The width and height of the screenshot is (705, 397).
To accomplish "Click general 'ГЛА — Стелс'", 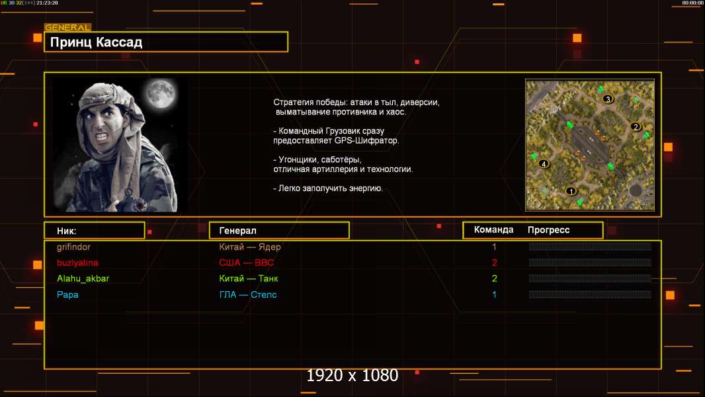I will click(x=248, y=295).
